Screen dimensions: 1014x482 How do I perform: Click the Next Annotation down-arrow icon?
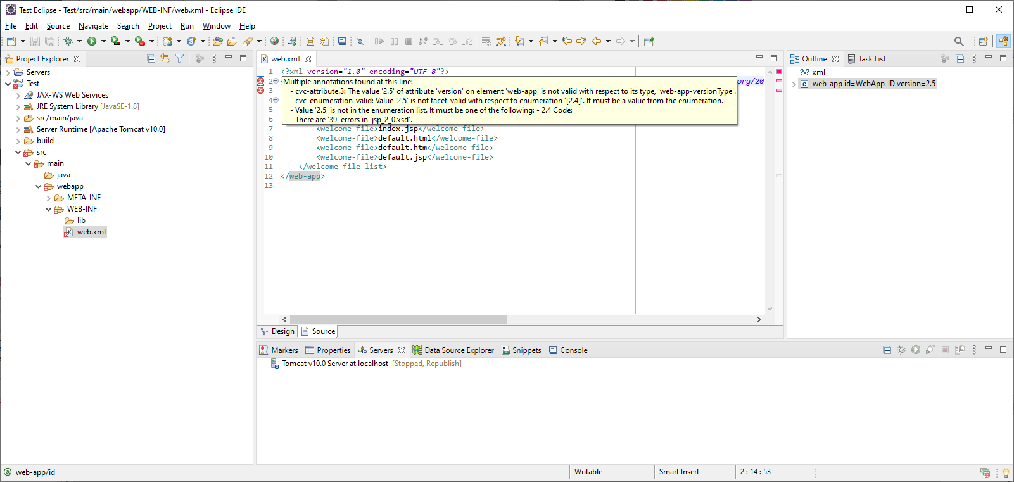tap(519, 41)
